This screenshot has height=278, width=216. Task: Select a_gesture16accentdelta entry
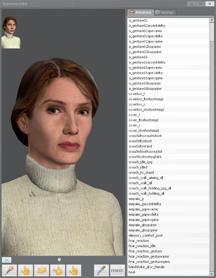(168, 62)
